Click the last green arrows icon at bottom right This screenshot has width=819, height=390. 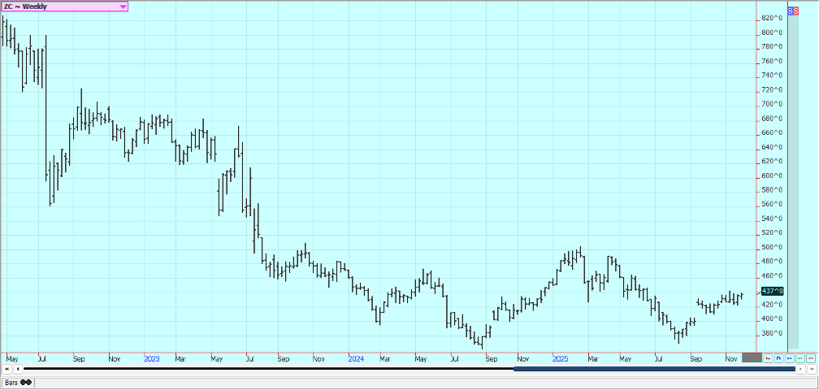[x=810, y=357]
